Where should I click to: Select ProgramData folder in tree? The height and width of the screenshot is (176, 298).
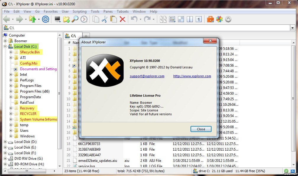pos(30,97)
